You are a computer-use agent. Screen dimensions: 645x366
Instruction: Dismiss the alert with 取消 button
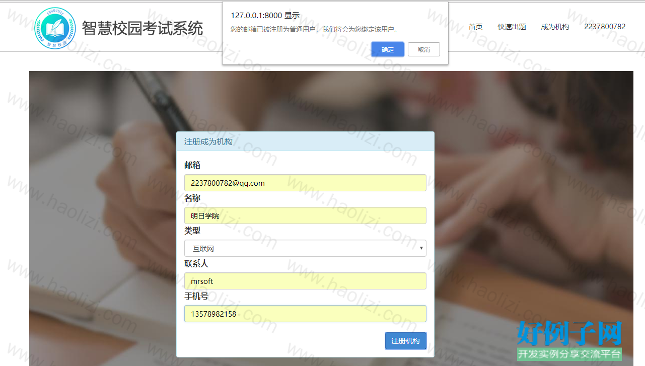click(424, 49)
